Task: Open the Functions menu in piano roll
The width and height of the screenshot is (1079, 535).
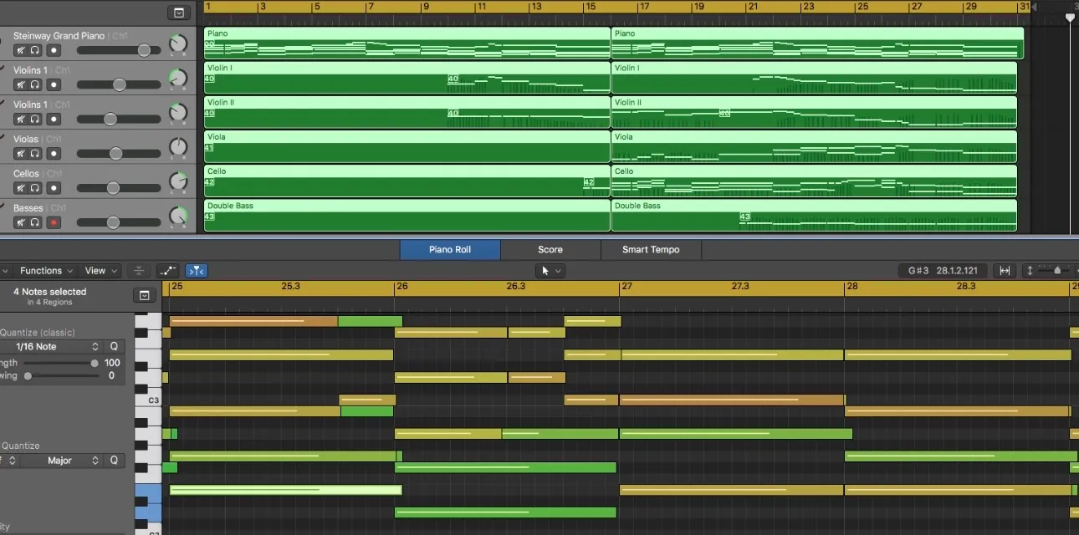Action: pos(45,271)
